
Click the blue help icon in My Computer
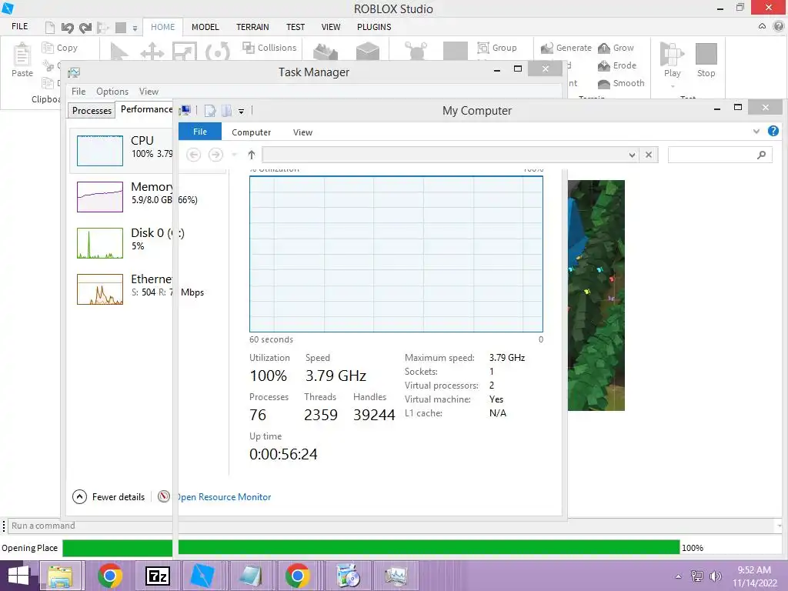pos(773,131)
